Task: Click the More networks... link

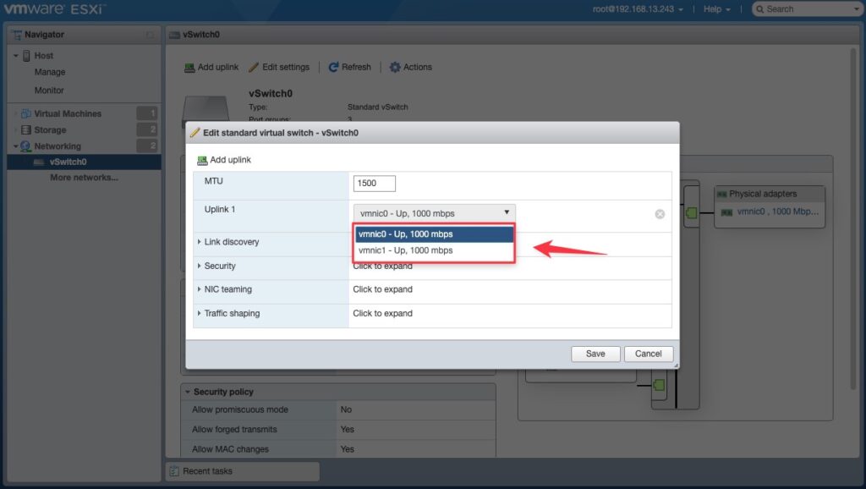Action: [84, 178]
